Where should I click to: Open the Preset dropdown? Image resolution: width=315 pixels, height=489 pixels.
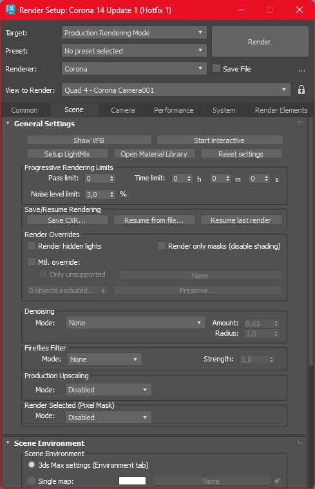[x=134, y=50]
